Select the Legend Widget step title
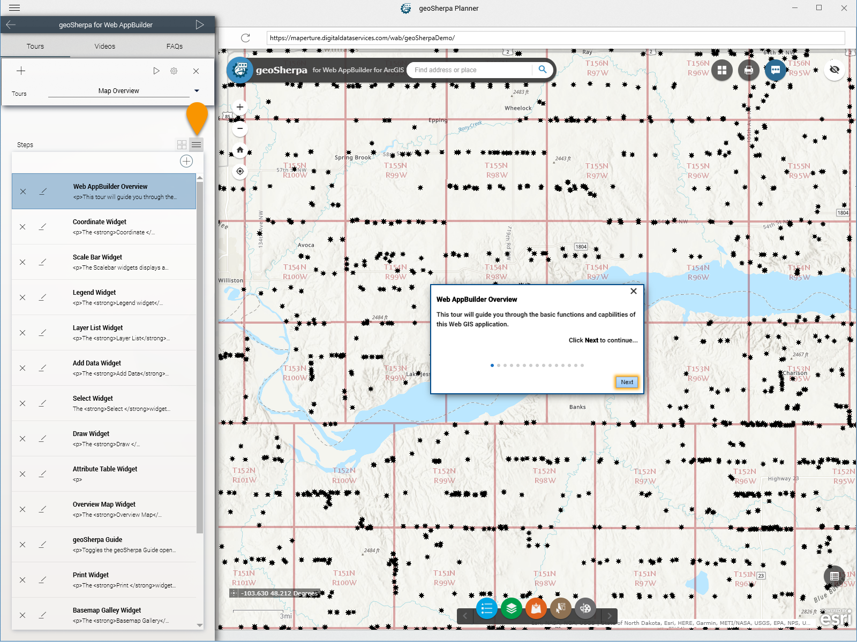The width and height of the screenshot is (857, 642). click(94, 293)
